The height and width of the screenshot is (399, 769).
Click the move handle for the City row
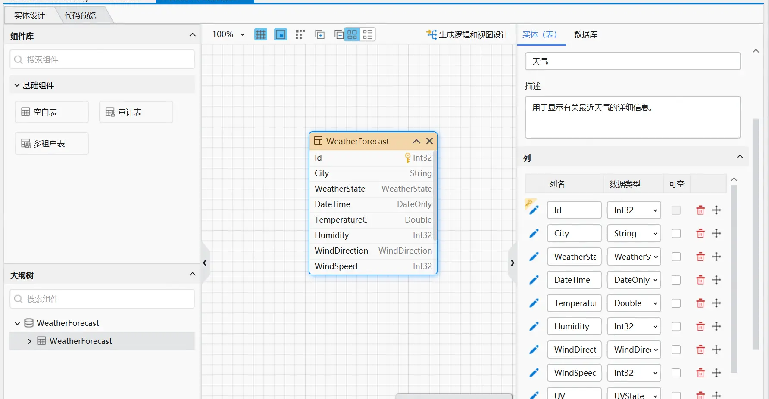pyautogui.click(x=716, y=233)
